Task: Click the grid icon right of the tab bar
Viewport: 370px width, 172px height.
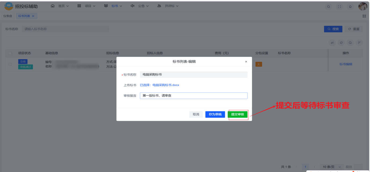Action: pyautogui.click(x=364, y=16)
